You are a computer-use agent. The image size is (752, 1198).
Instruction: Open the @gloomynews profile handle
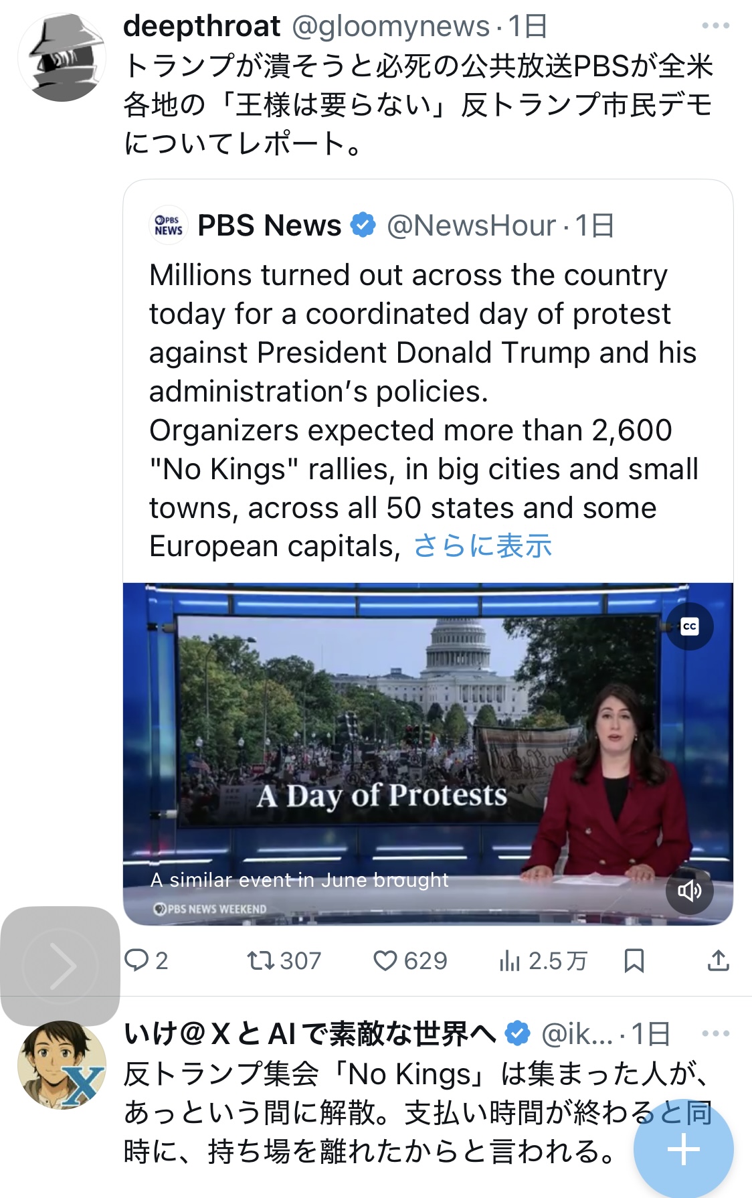(391, 27)
